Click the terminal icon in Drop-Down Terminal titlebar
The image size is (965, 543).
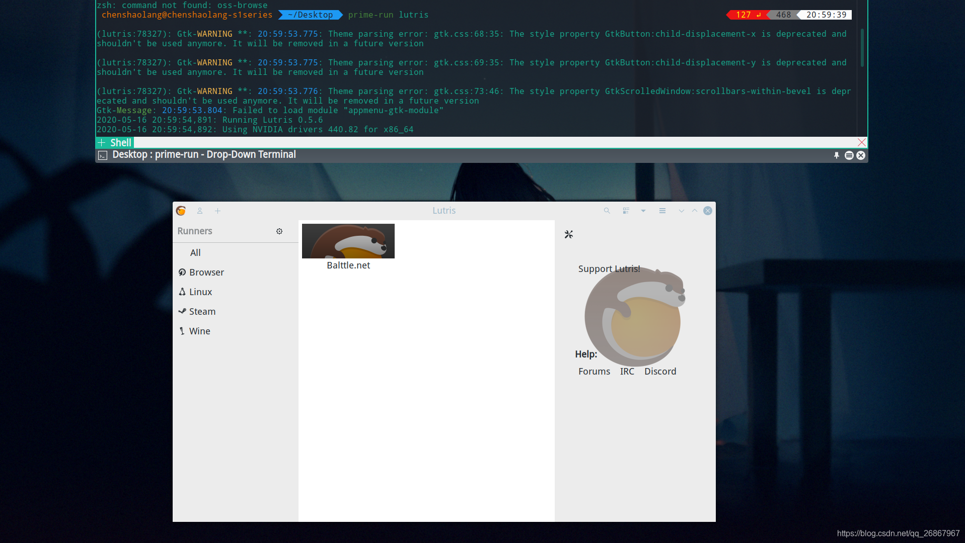[x=103, y=155]
